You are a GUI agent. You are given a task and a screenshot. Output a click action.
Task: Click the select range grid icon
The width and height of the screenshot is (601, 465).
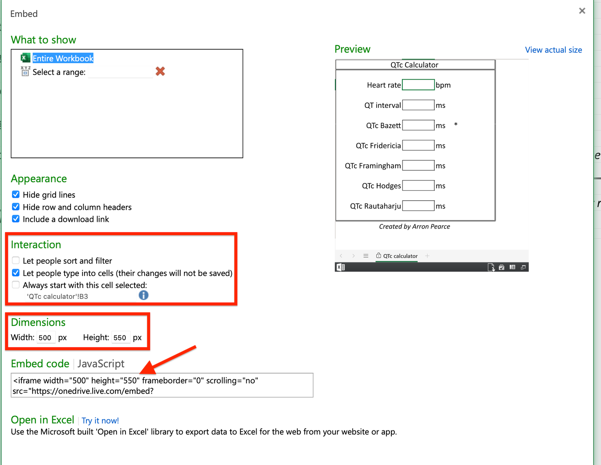point(25,71)
